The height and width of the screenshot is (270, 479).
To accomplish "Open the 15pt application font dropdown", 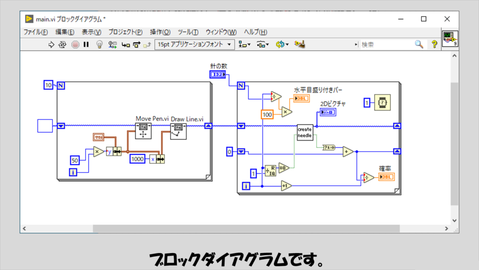I will [195, 44].
